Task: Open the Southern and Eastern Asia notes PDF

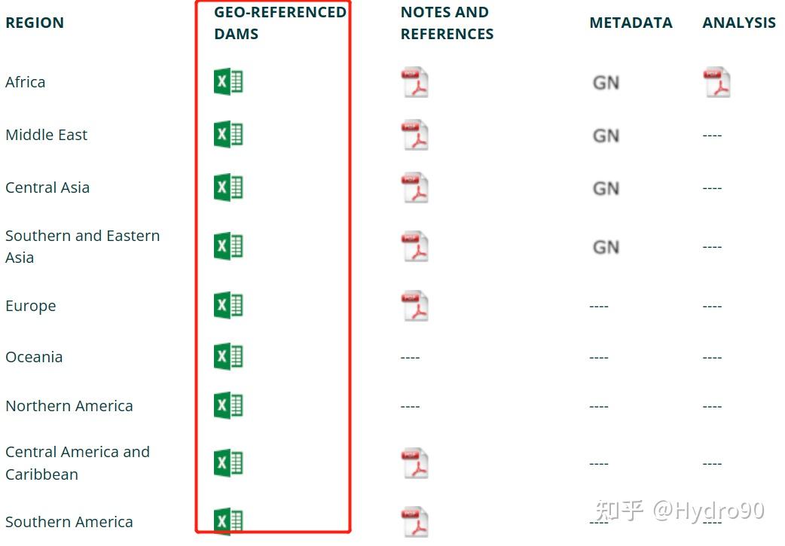Action: click(x=415, y=245)
